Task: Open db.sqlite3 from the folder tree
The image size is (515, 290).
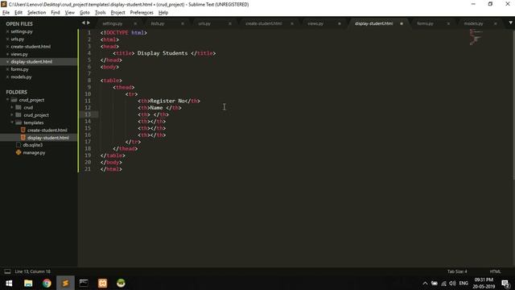Action: (x=32, y=145)
